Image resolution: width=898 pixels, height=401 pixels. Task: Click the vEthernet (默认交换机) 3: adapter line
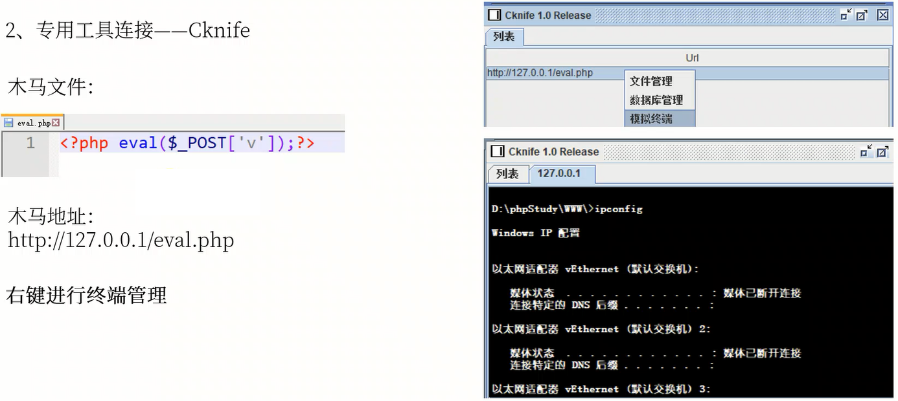601,389
